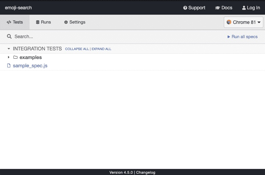Click the examples folder icon
265x175 pixels.
coord(15,57)
